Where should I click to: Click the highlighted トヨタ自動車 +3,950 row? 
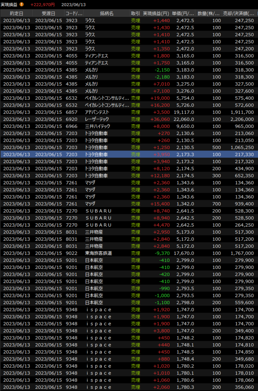tap(129, 154)
